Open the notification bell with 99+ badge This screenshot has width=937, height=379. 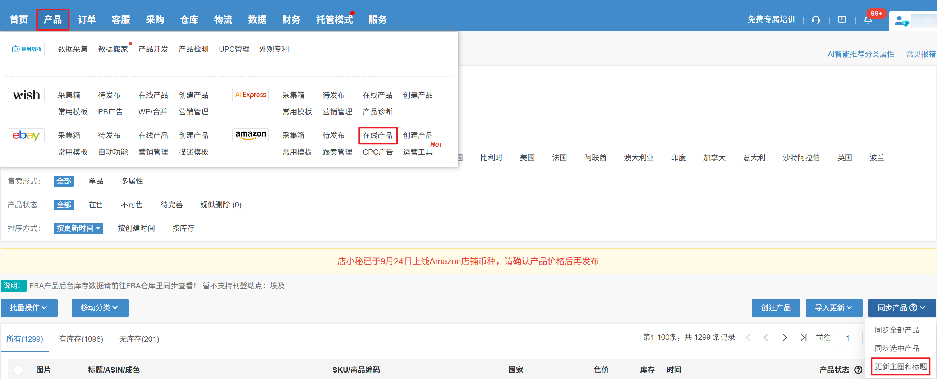(868, 20)
